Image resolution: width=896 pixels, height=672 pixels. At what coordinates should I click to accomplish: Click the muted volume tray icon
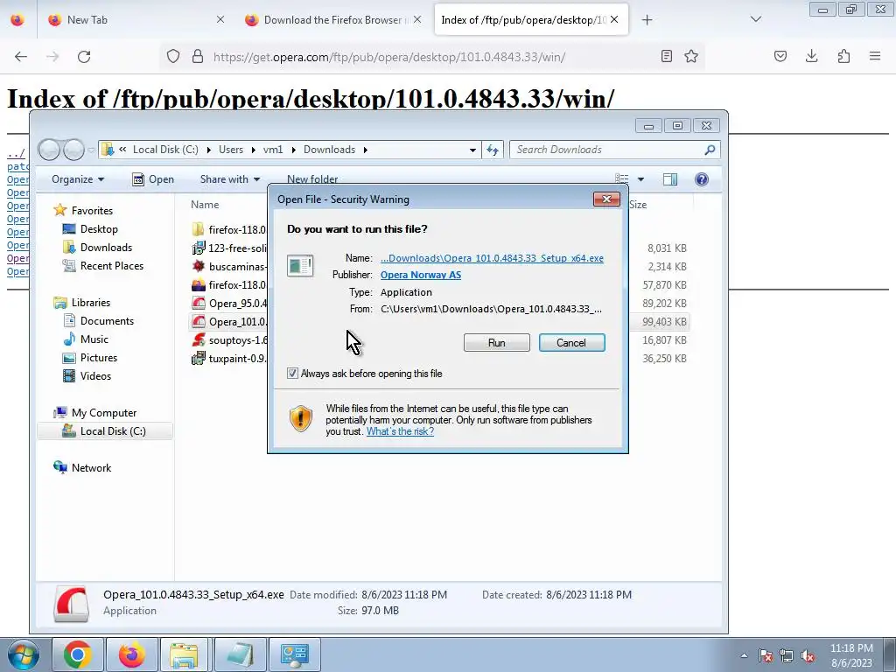click(808, 656)
